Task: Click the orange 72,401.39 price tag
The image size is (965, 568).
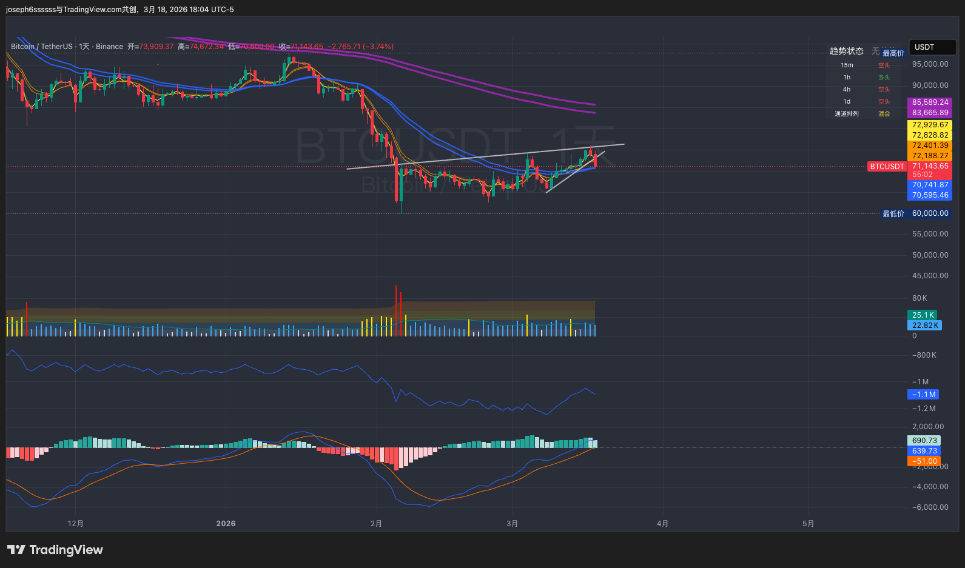Action: (x=930, y=145)
